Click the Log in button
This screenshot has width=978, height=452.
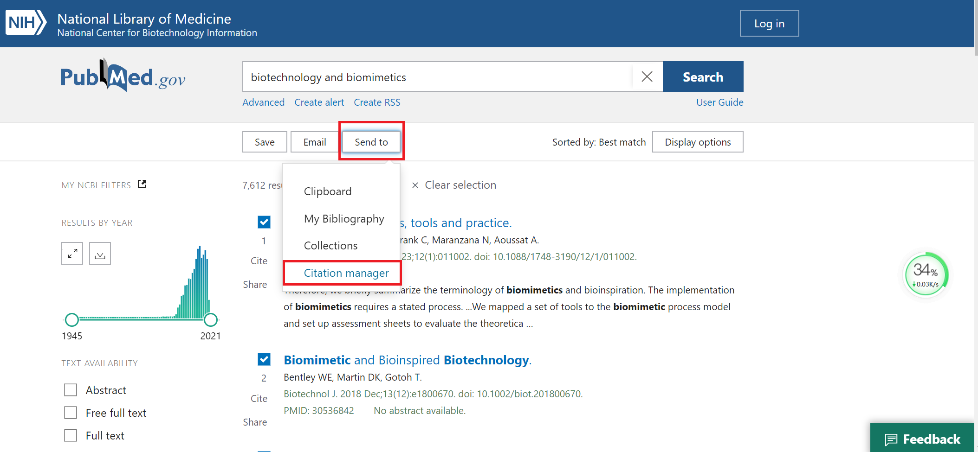coord(769,23)
